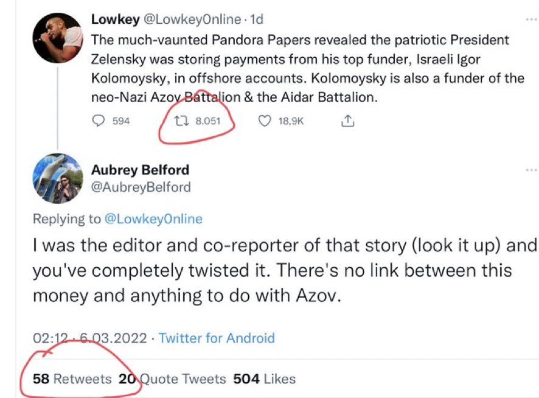The height and width of the screenshot is (398, 539).
Task: Click the 1d timestamp on Lowkey's tweet
Action: point(257,19)
